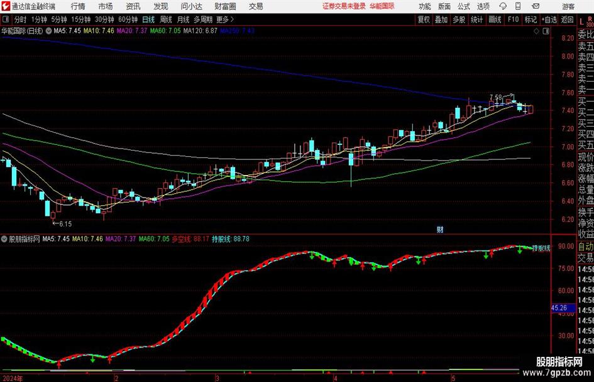Click the 财 marker on the chart

tap(440, 229)
